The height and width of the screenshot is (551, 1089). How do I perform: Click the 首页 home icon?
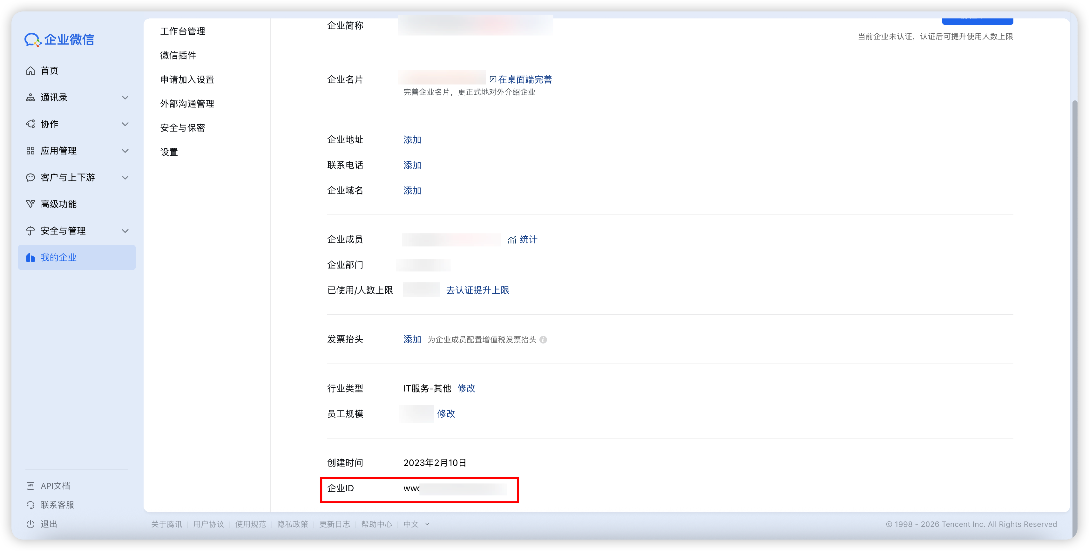(x=30, y=71)
